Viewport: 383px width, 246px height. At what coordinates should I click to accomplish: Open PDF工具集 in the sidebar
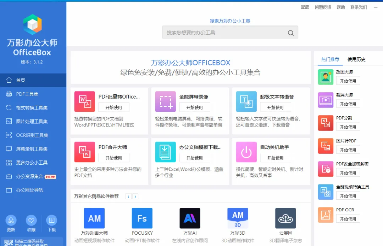33,94
